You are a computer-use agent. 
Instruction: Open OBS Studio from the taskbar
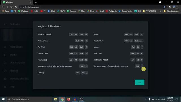(x=81, y=99)
